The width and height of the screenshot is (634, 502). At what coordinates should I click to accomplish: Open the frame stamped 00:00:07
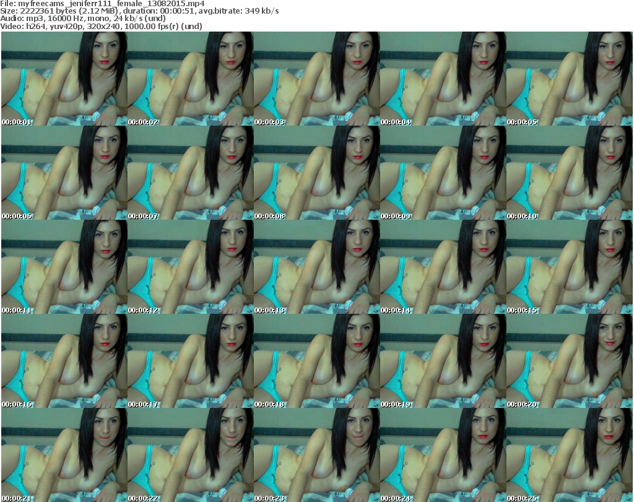coord(191,173)
